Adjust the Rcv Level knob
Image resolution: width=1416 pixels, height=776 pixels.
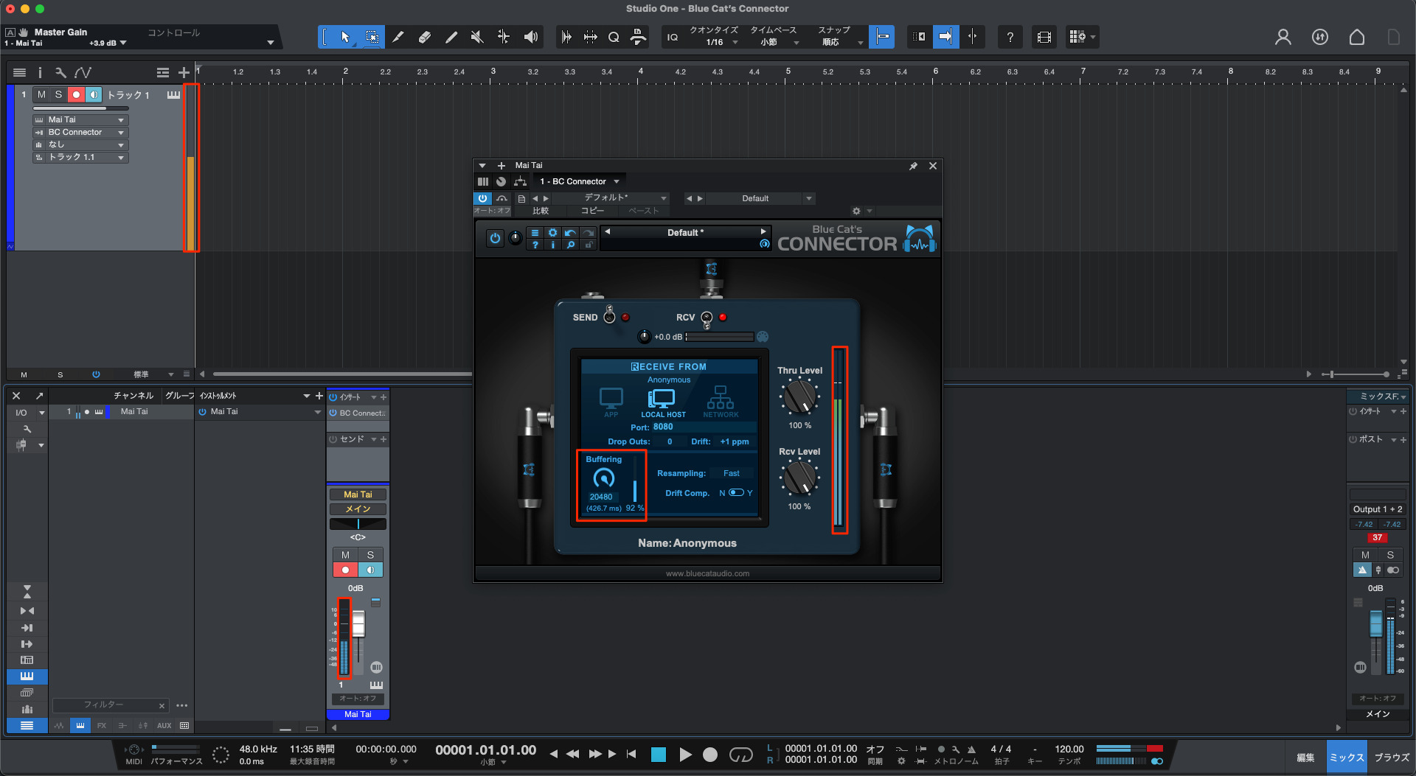799,478
